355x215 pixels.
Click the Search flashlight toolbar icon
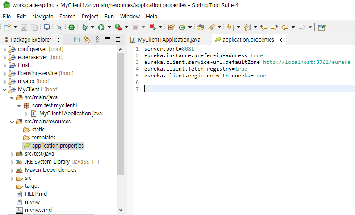point(211,27)
